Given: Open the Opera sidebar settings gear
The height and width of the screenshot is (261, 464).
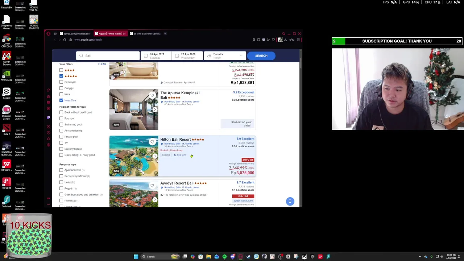Looking at the screenshot, I should click(x=48, y=145).
